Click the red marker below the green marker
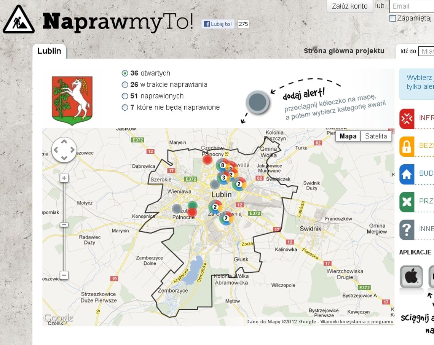 192,212
